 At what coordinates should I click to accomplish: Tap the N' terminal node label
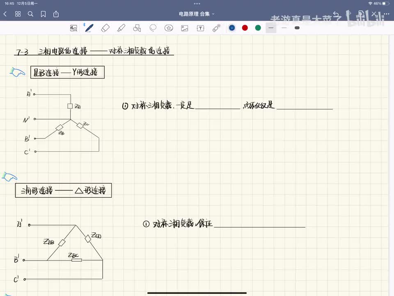pyautogui.click(x=26, y=120)
